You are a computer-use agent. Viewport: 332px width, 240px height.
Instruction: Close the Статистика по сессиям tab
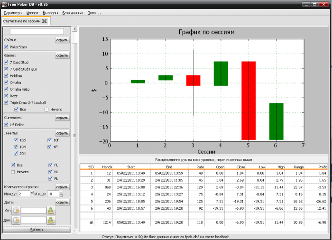click(x=45, y=21)
